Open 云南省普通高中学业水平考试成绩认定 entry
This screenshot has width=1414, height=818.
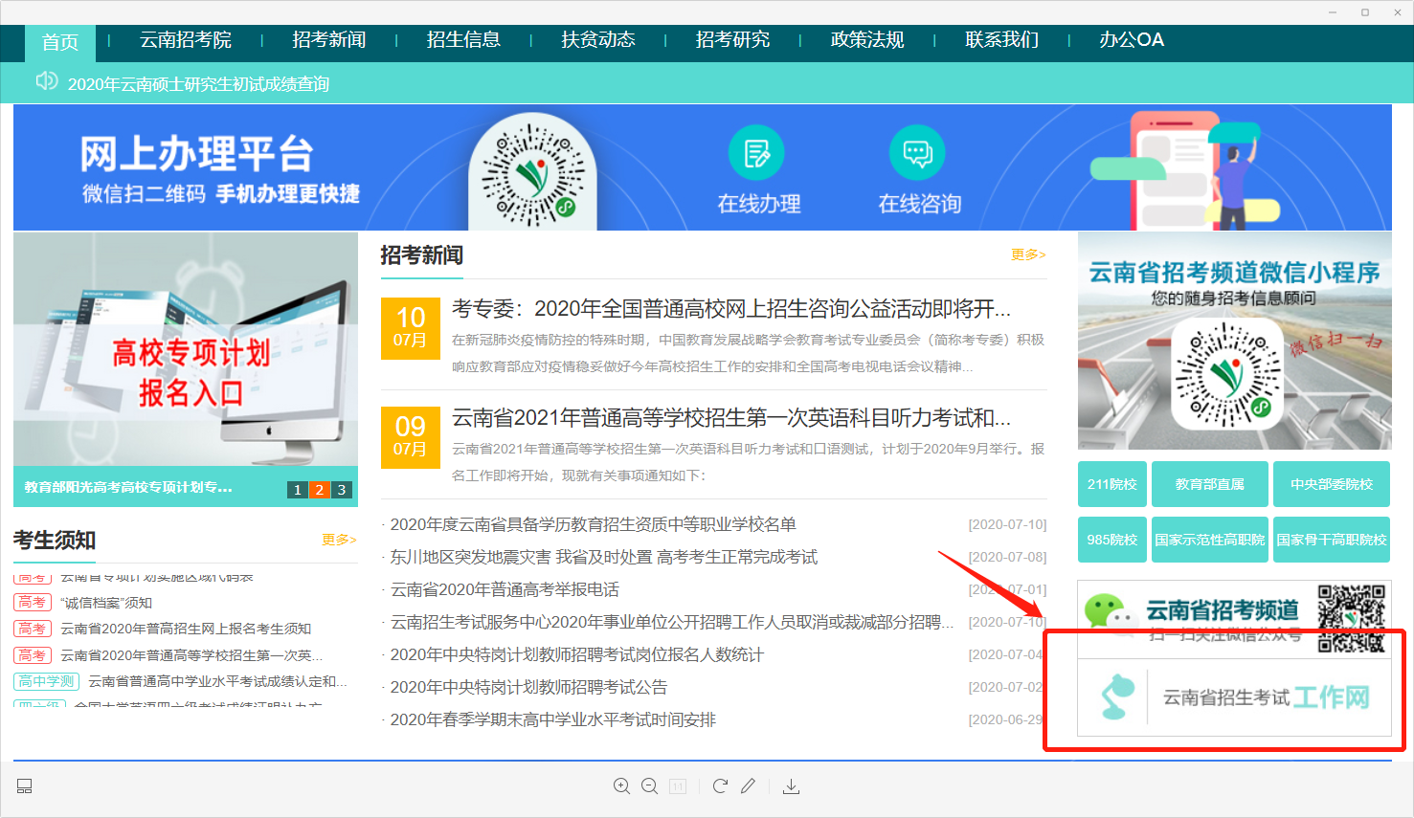217,681
